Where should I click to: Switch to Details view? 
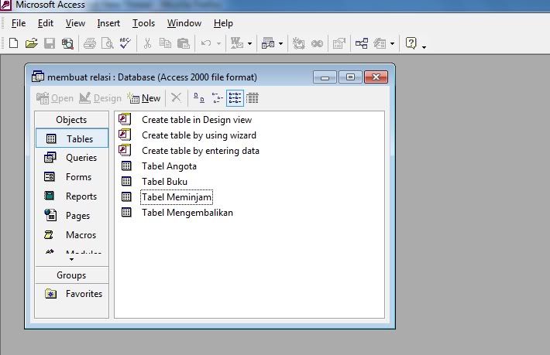coord(253,98)
